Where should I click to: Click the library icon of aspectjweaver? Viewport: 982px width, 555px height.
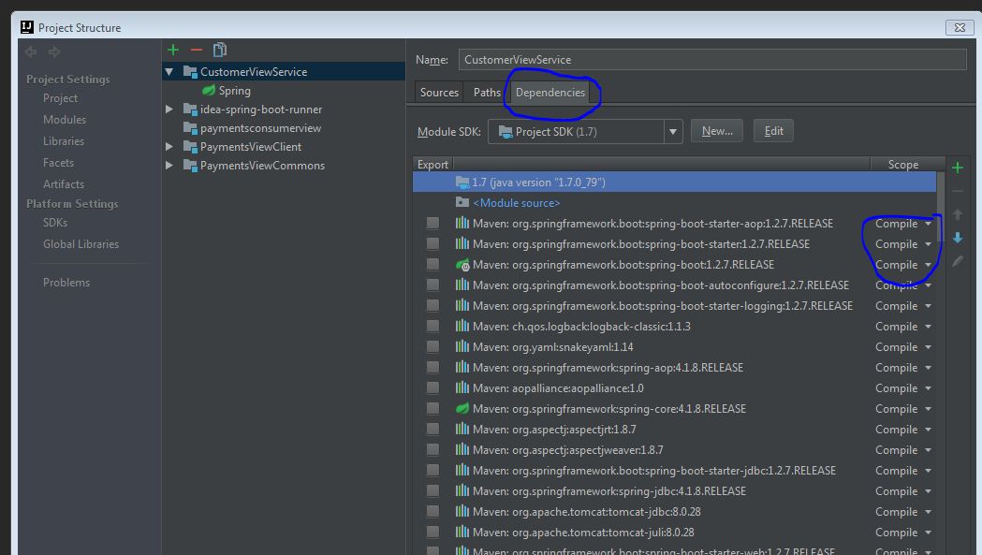click(462, 449)
